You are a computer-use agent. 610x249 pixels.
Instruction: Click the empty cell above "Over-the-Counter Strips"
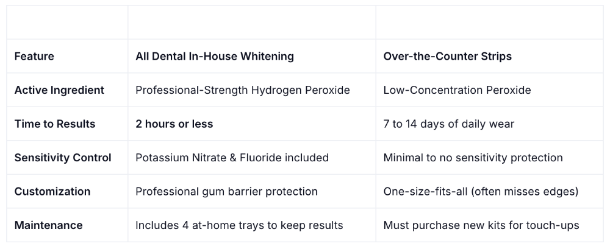tap(489, 23)
